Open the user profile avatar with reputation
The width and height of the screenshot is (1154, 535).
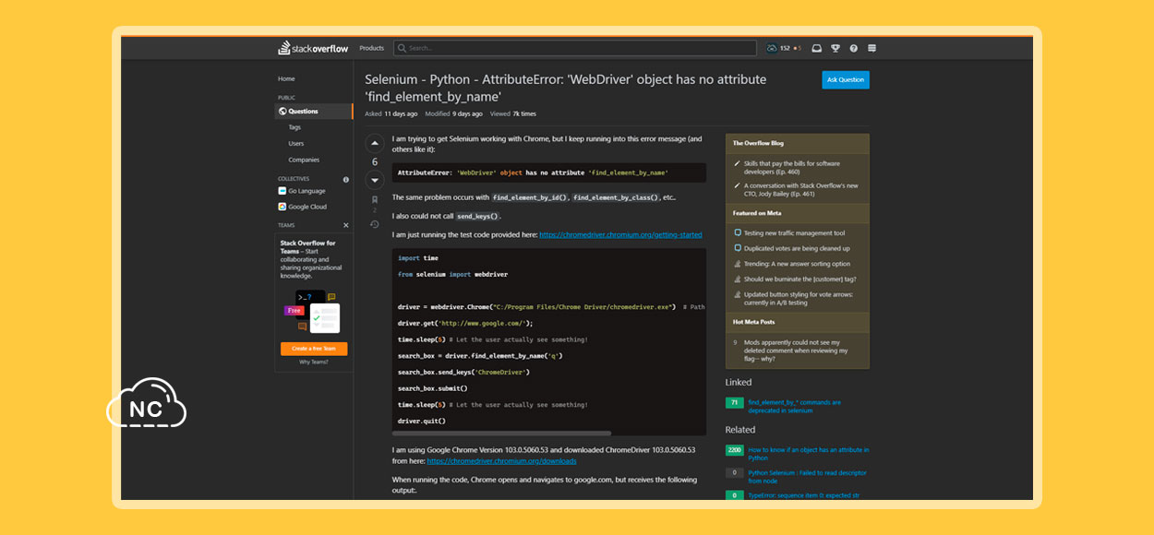783,48
